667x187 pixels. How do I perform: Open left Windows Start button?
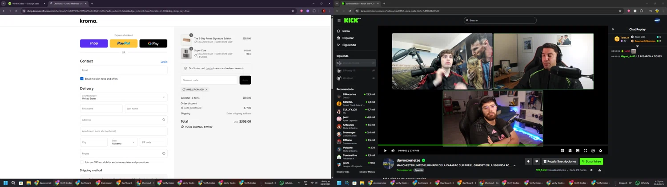coord(6,183)
